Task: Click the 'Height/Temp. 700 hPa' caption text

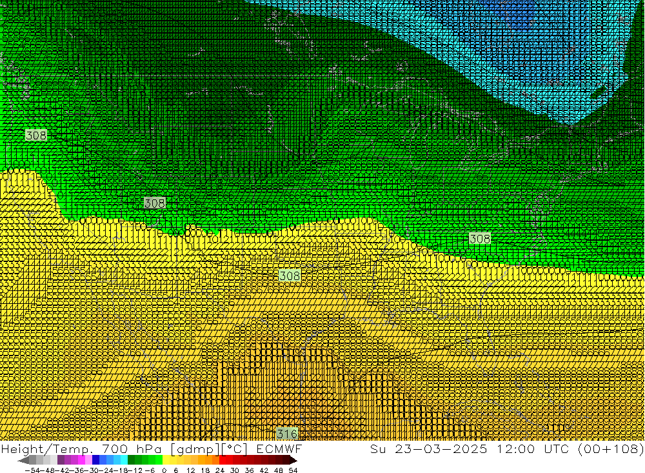Action: point(81,449)
